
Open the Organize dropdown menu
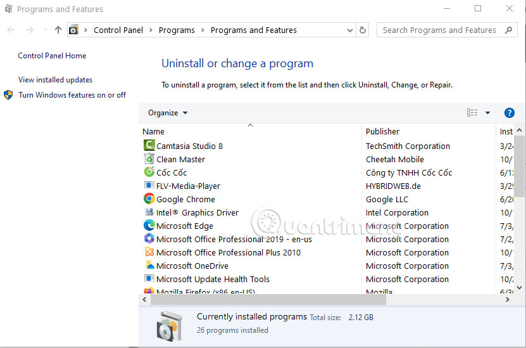(x=168, y=113)
